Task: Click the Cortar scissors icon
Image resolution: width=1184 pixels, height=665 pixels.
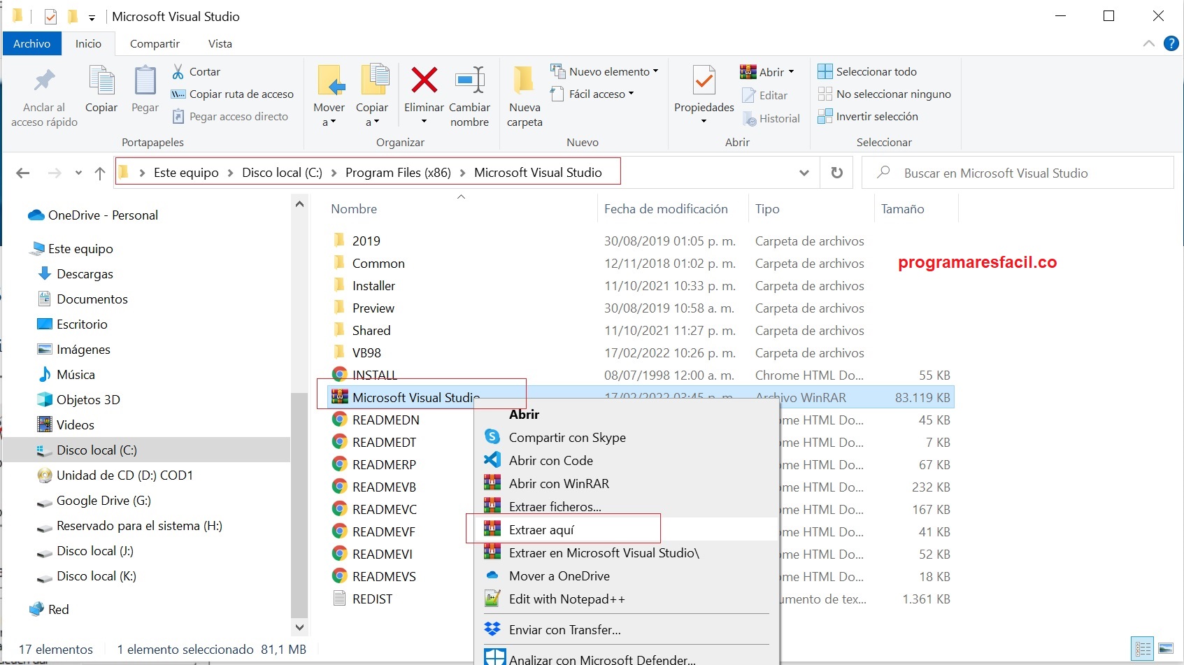Action: tap(178, 71)
